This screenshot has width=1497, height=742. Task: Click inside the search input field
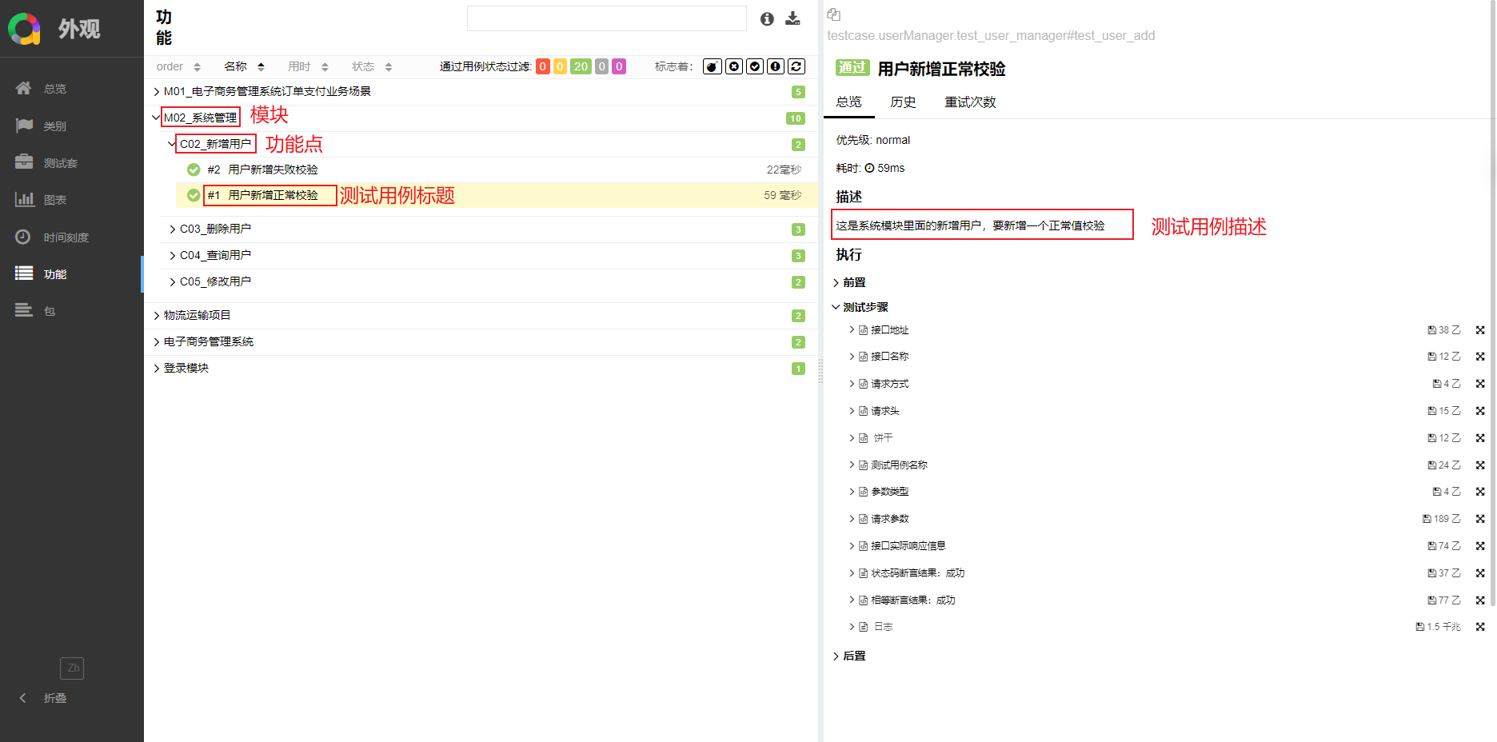606,18
